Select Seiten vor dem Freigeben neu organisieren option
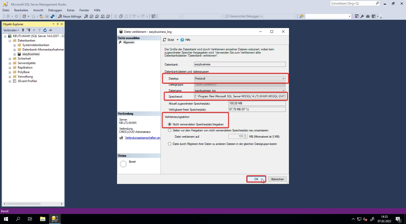 [170, 130]
